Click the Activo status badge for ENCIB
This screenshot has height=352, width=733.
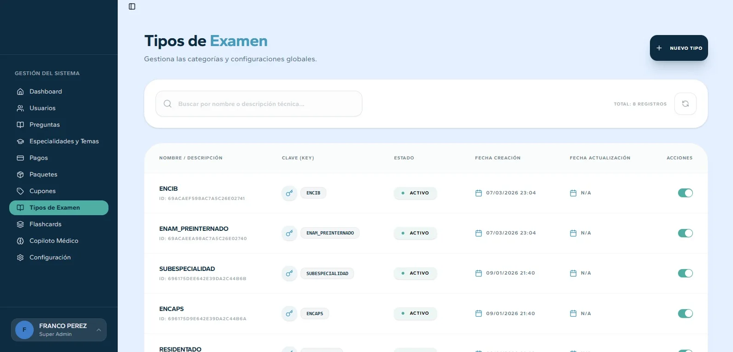point(415,193)
